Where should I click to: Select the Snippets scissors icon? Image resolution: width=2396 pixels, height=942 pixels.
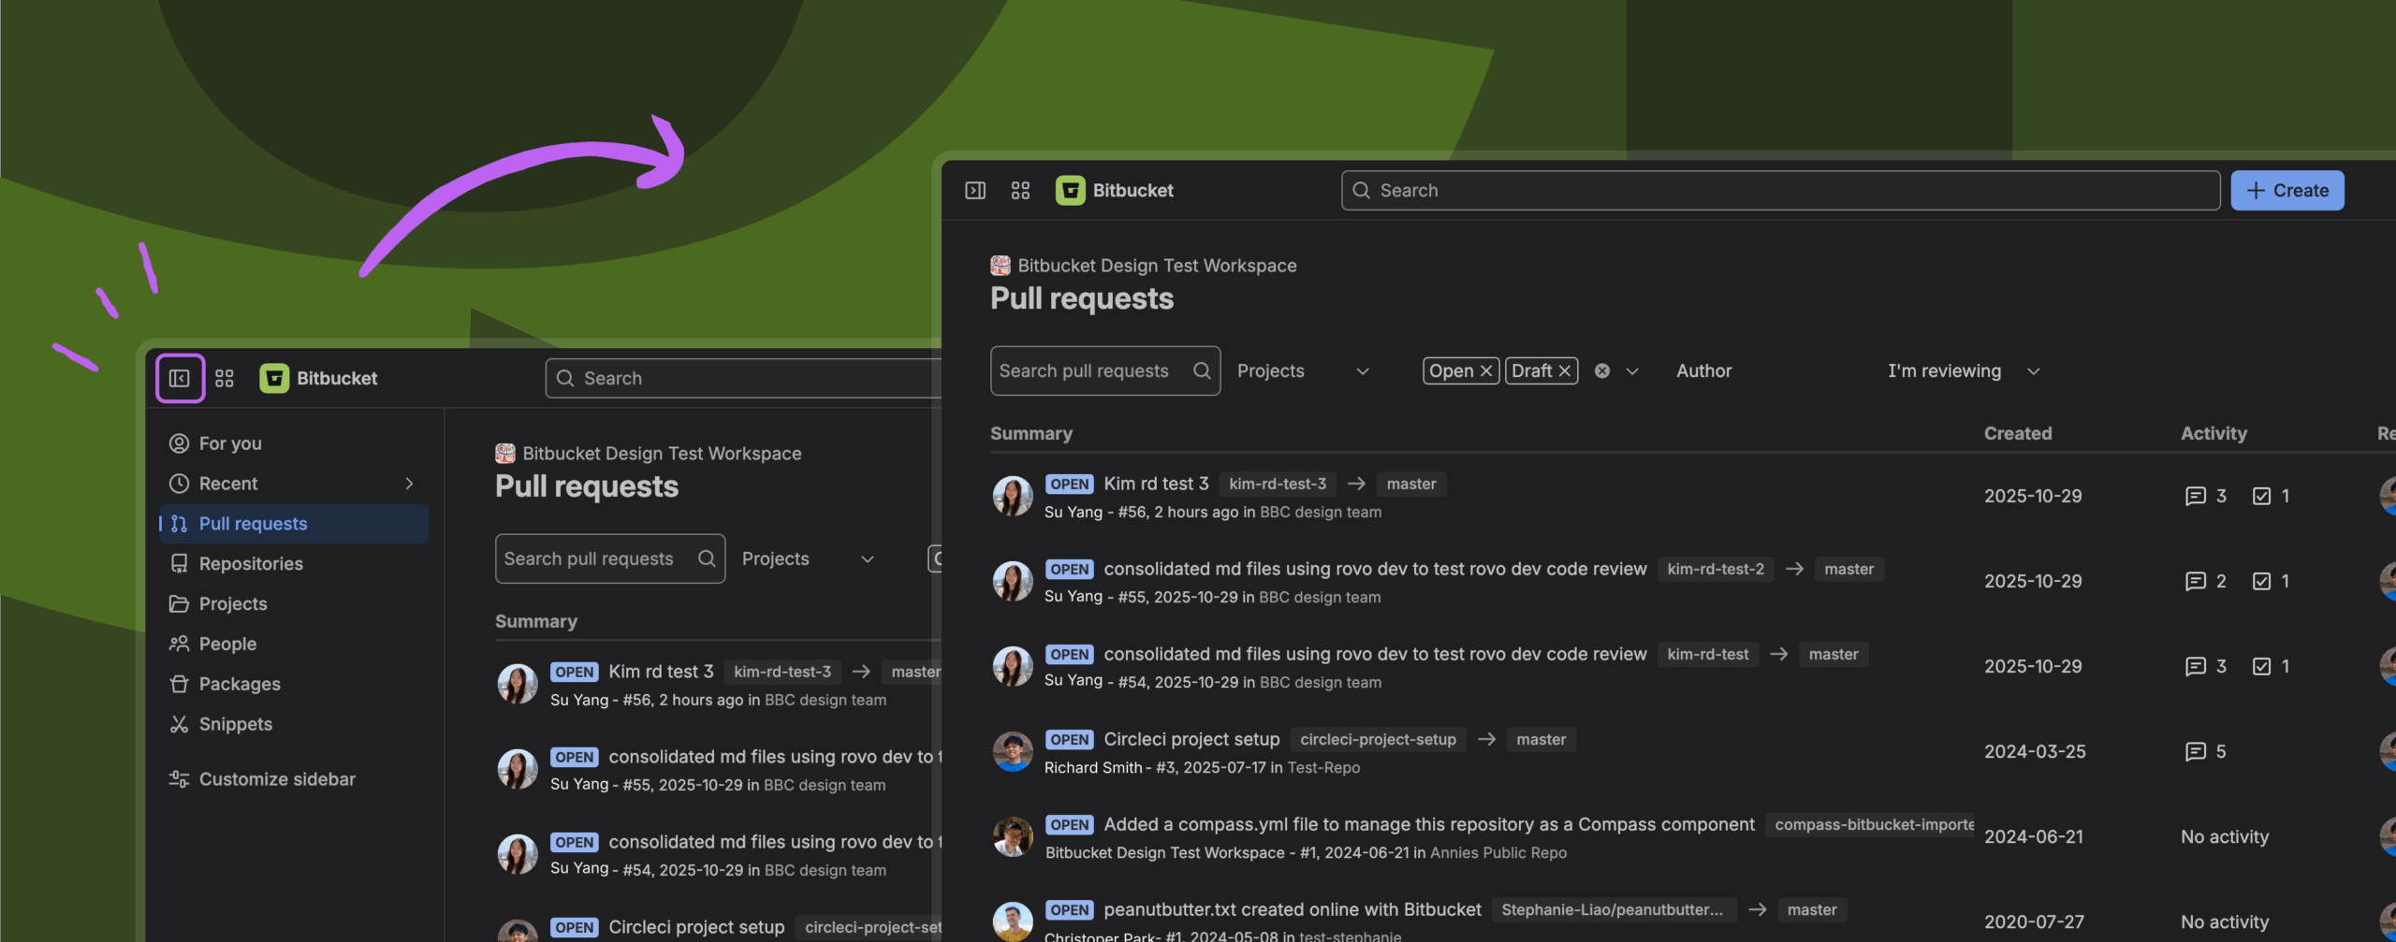click(179, 723)
